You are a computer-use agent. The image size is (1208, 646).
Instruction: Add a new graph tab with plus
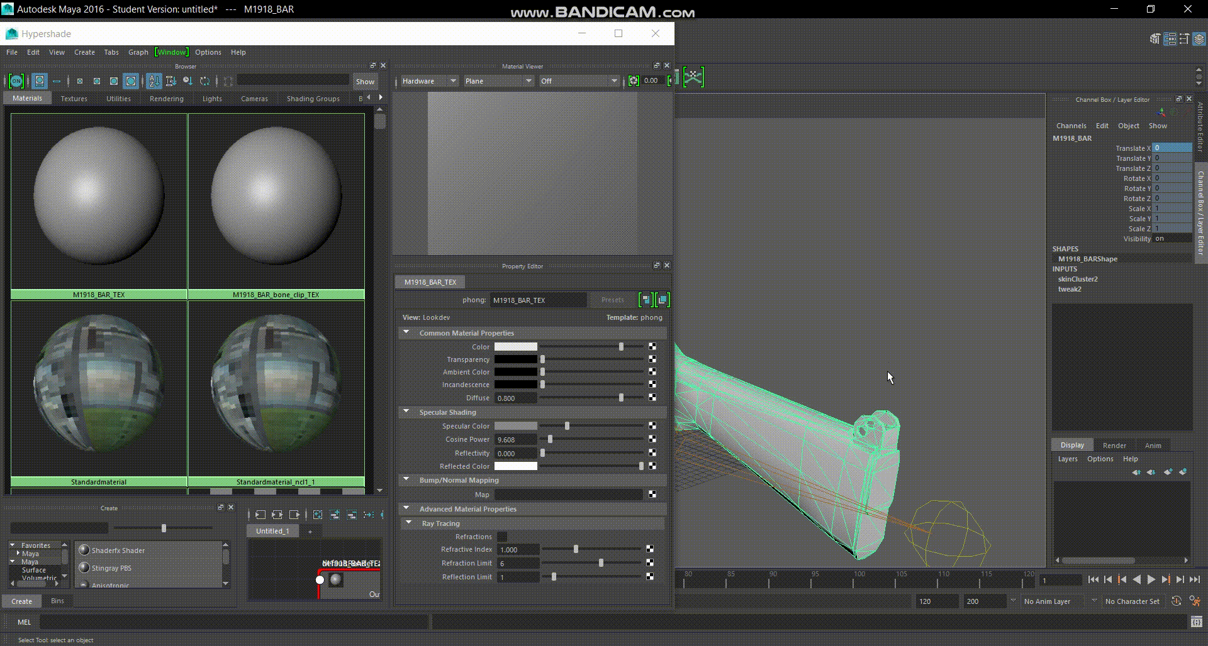(x=310, y=531)
